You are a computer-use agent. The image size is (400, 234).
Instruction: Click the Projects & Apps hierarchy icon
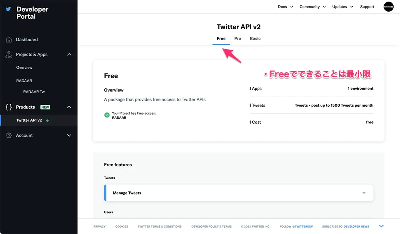pos(9,54)
